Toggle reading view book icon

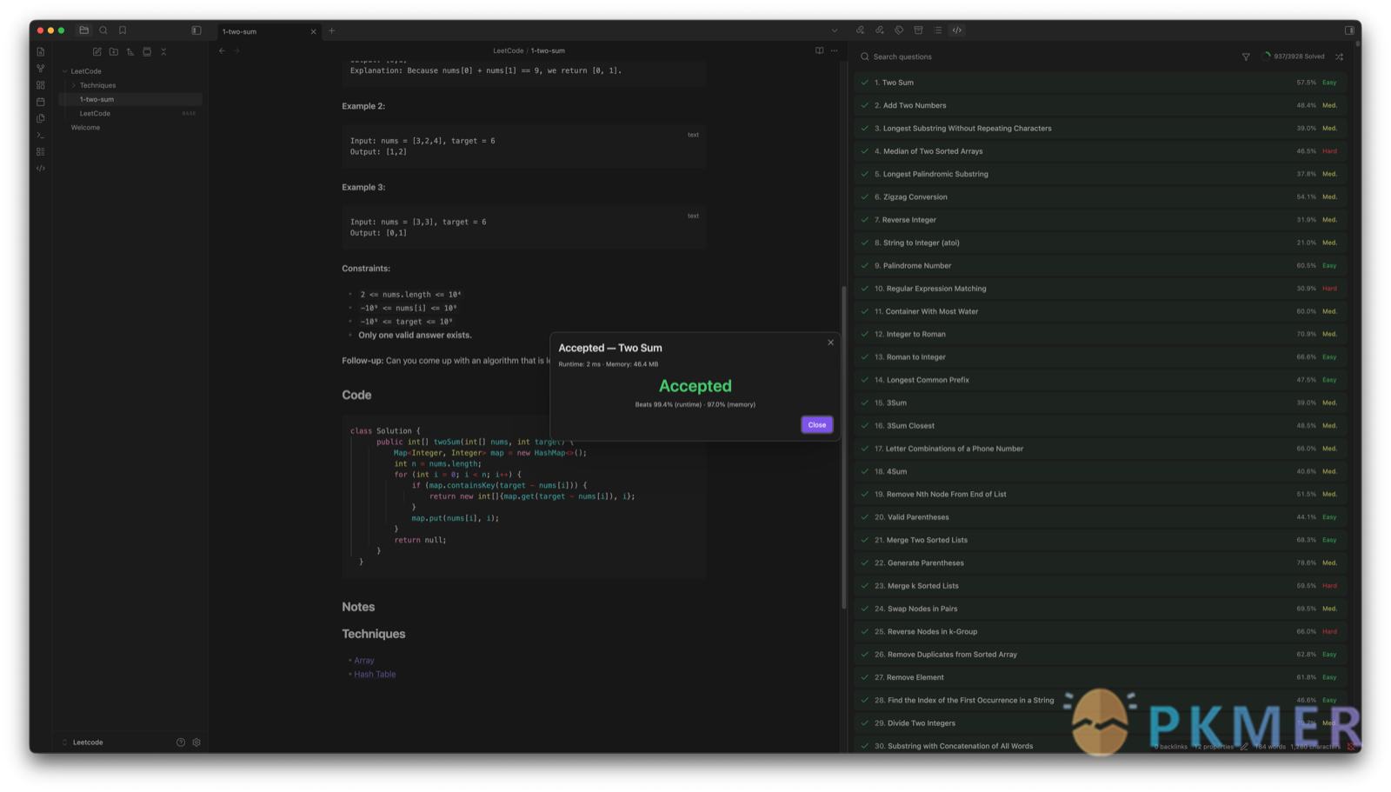[819, 50]
